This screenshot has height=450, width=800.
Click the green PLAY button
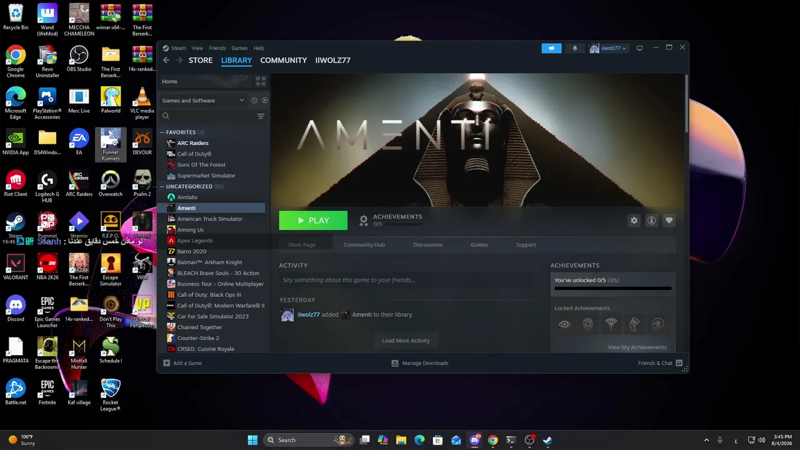pyautogui.click(x=313, y=221)
